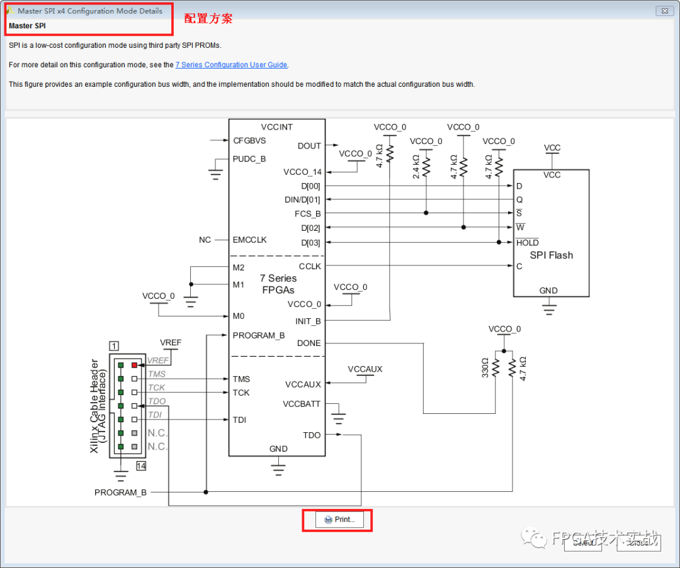Click the Vivado logo in the dialog title bar

tap(11, 10)
